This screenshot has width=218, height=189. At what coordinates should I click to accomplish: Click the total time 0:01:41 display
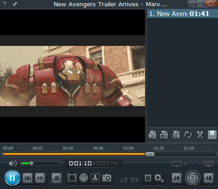pos(108,164)
